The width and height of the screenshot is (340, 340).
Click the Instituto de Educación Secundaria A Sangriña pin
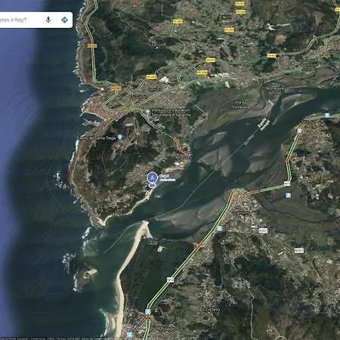pyautogui.click(x=148, y=112)
